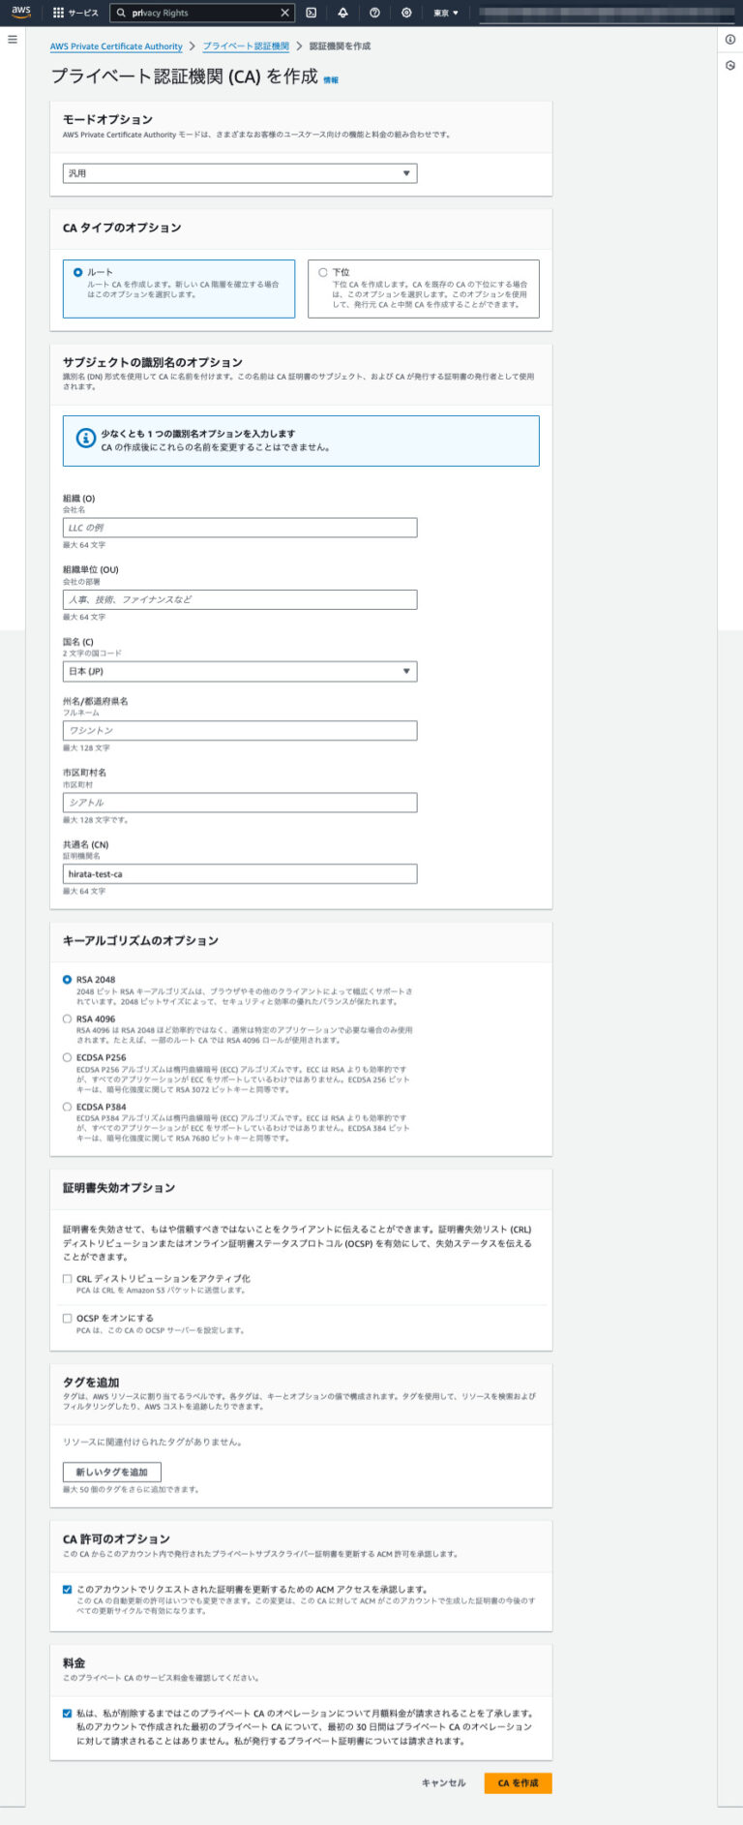This screenshot has height=1825, width=743.
Task: Click 新しいタグを追加 button
Action: pos(112,1472)
